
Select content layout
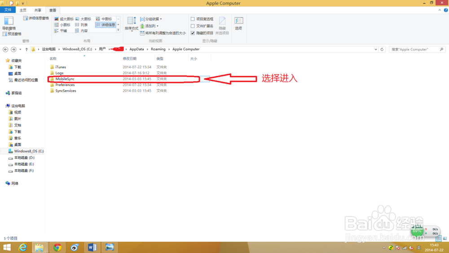[82, 31]
